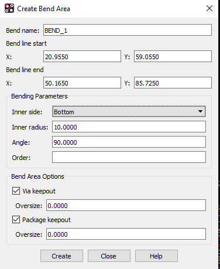Click the Via keepout Oversize field

[x=126, y=205]
